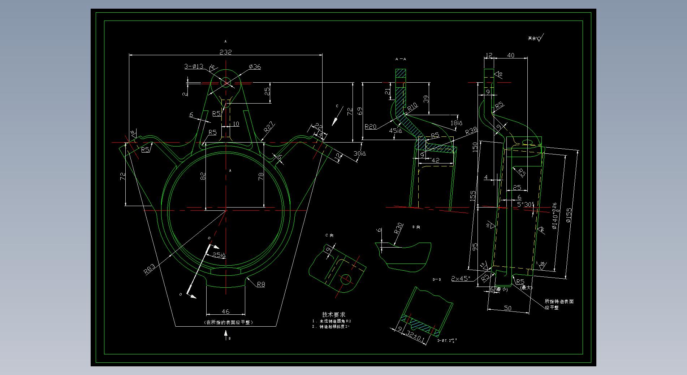Click the "A-A" section view label
This screenshot has height=375, width=687.
pyautogui.click(x=401, y=59)
